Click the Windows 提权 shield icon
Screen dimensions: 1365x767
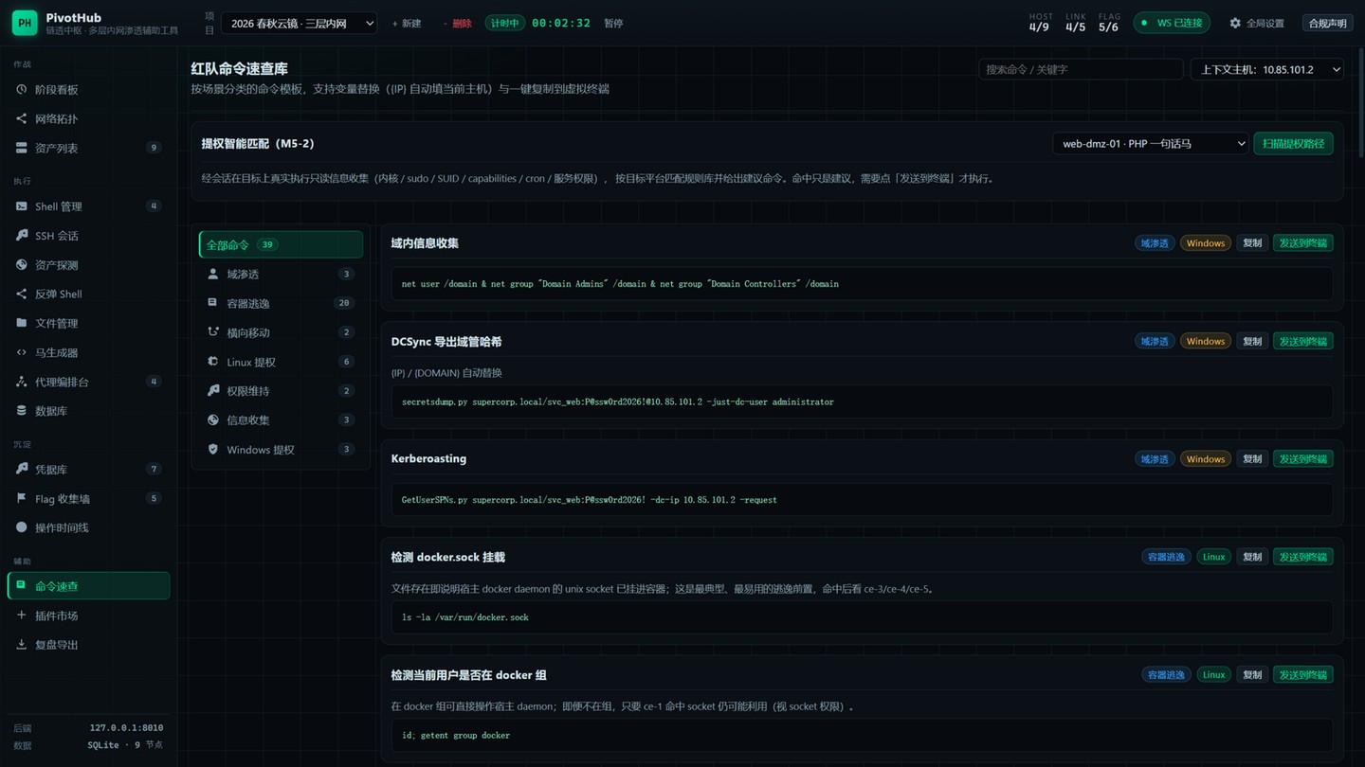point(213,450)
